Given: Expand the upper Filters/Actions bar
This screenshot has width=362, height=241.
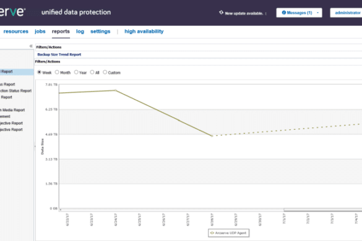Looking at the screenshot, I should tap(199, 47).
